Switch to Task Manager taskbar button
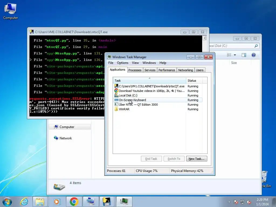The width and height of the screenshot is (276, 207). point(124,202)
